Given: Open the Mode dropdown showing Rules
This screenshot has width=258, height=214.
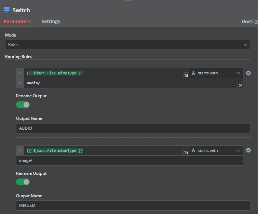Looking at the screenshot, I should click(x=127, y=45).
